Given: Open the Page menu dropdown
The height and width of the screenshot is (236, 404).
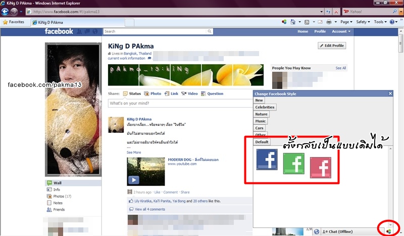Looking at the screenshot, I should 346,22.
